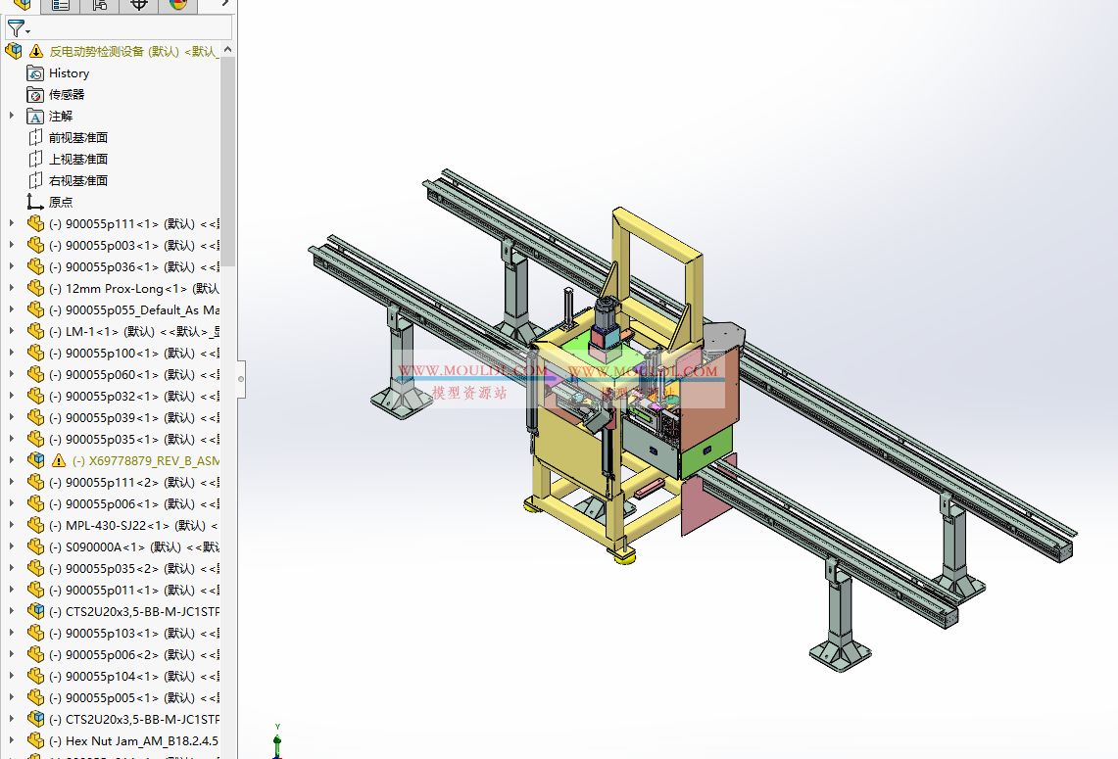Viewport: 1118px width, 759px height.
Task: Switch to the PropertyManager tab
Action: coord(61,5)
